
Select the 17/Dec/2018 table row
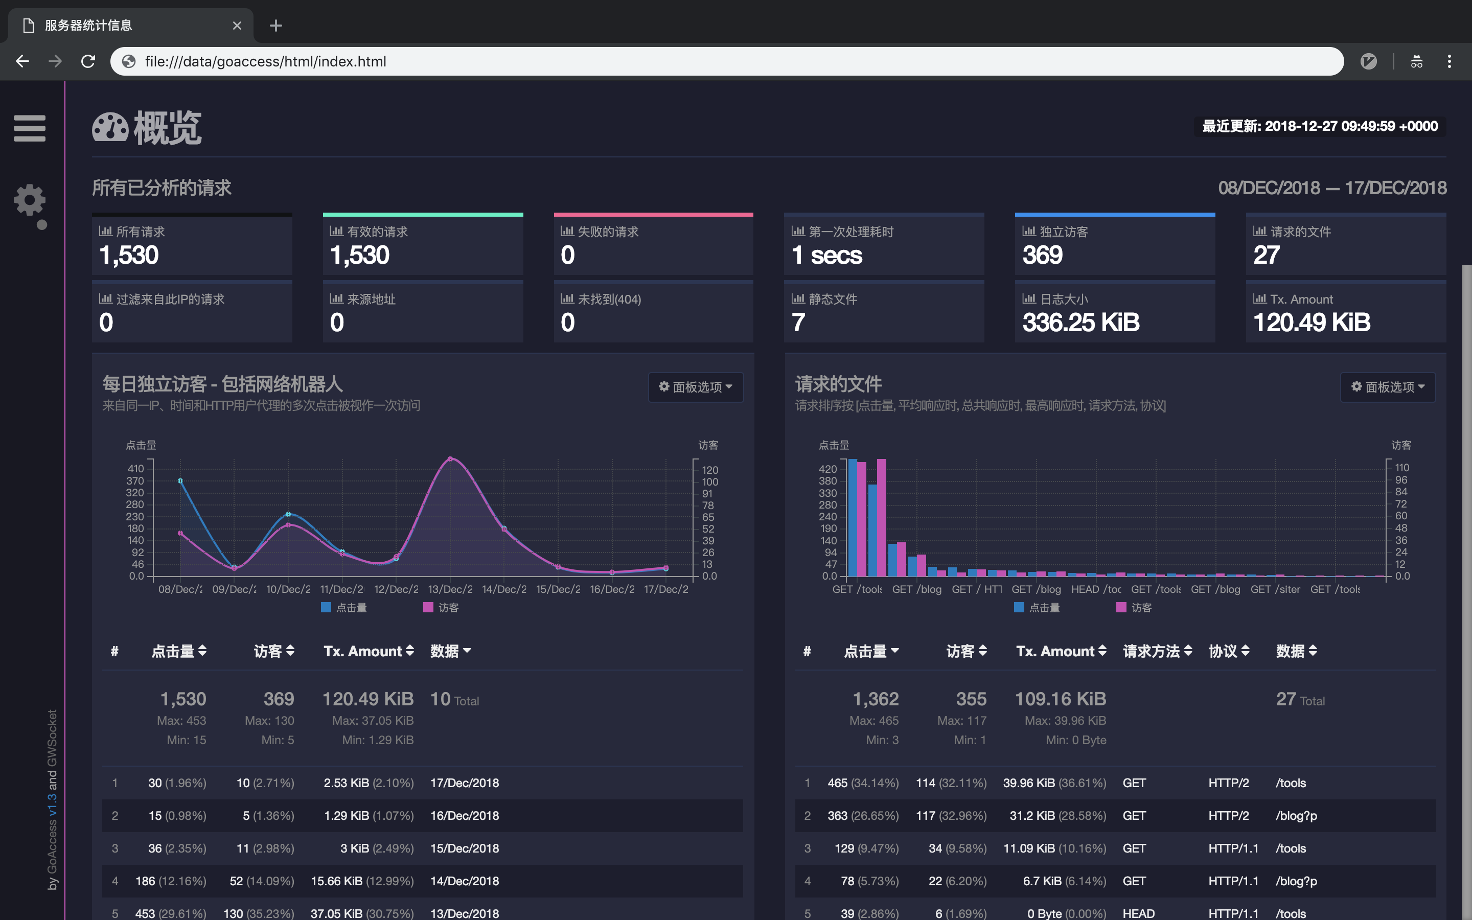pyautogui.click(x=422, y=783)
